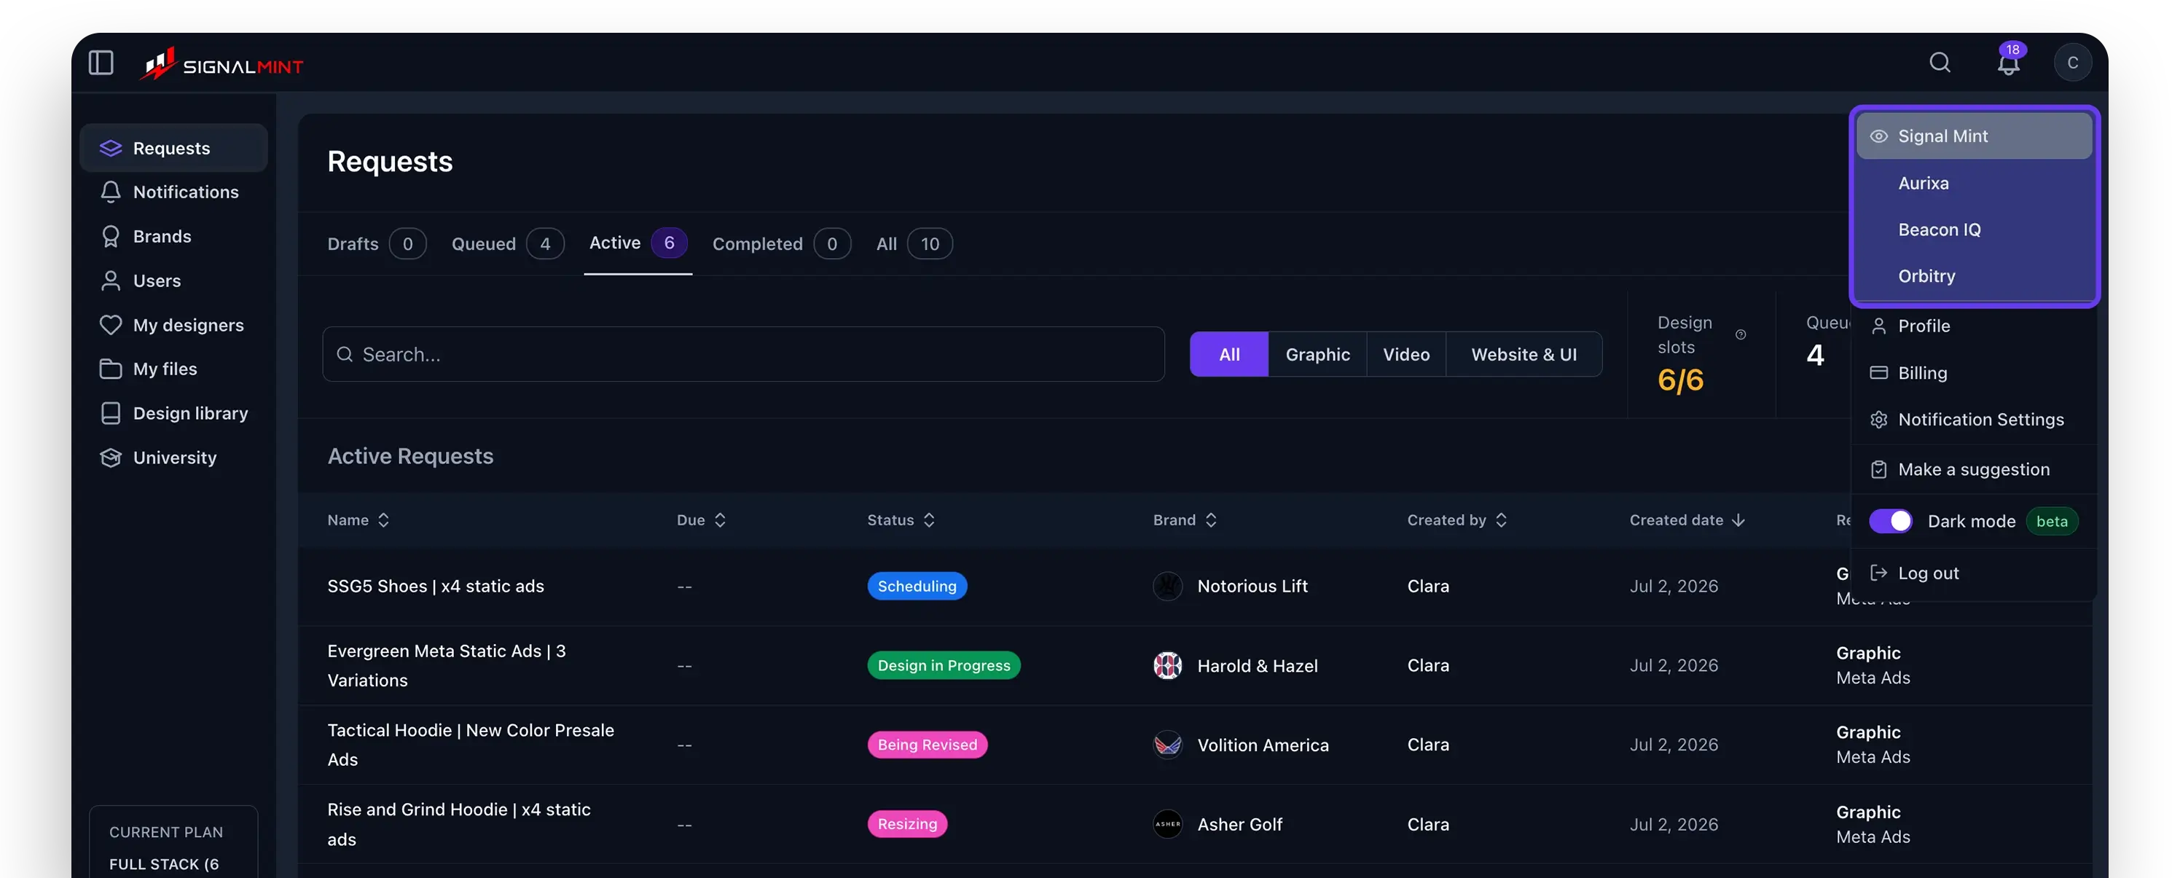
Task: Open Profile from the user menu
Action: click(x=1974, y=326)
